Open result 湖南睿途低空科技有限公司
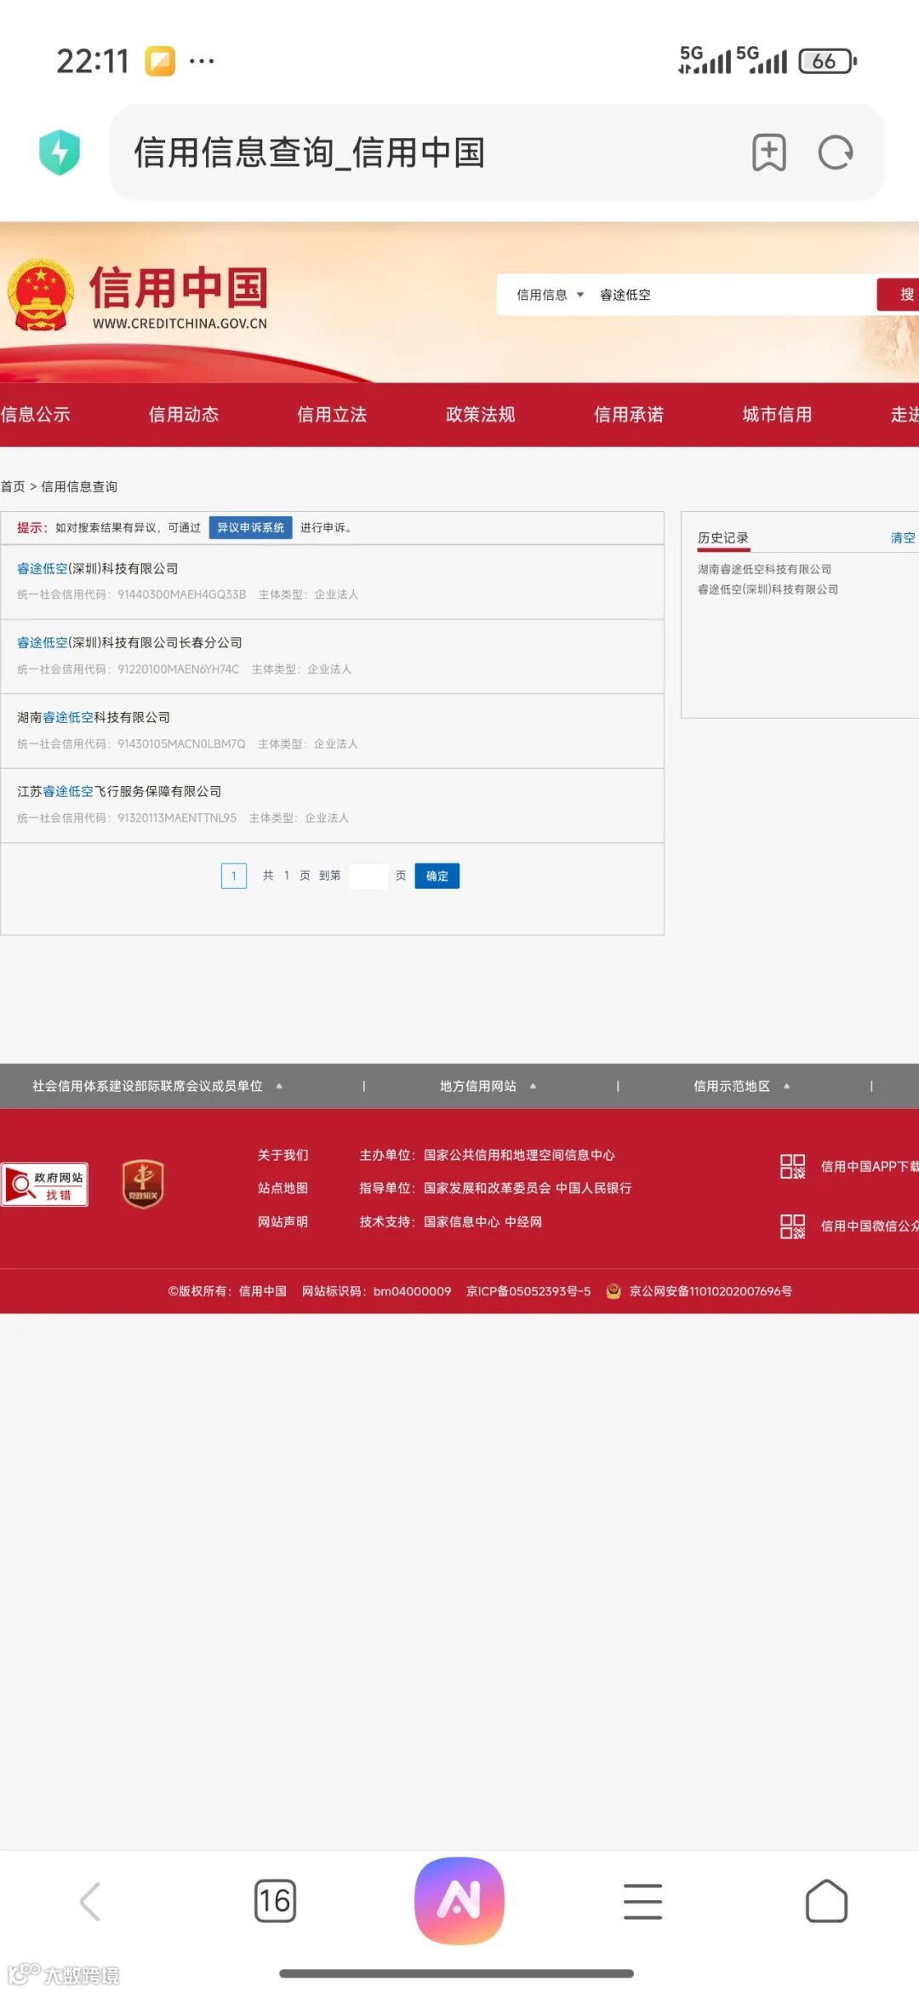Screen dimensions: 919x1992 [x=94, y=717]
